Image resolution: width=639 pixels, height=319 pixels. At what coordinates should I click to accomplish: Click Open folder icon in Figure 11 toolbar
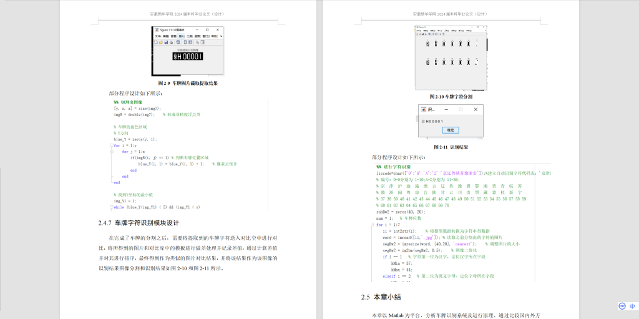tap(160, 42)
